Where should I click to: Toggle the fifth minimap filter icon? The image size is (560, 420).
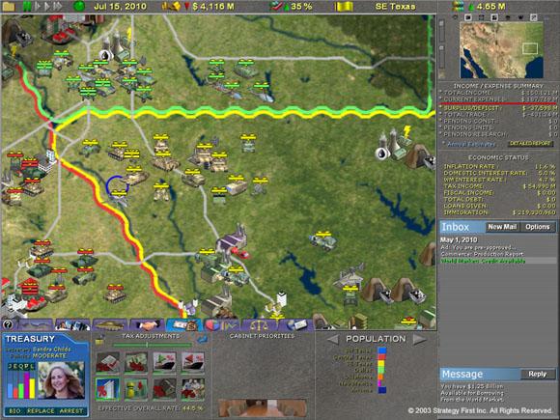coord(508,17)
